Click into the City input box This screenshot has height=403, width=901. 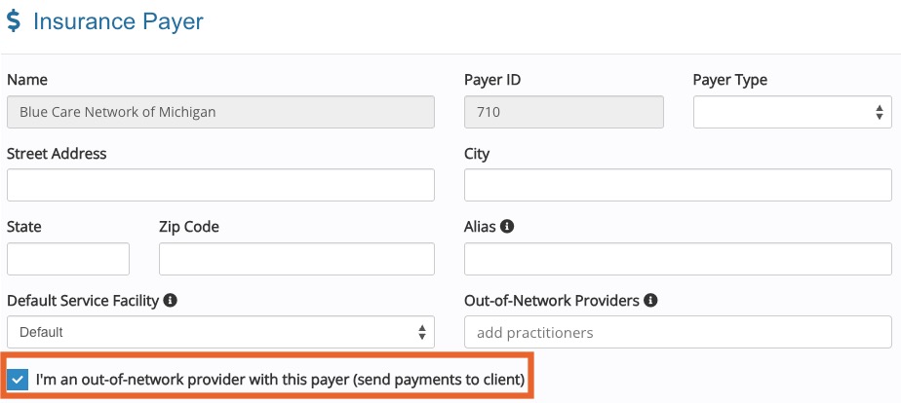678,185
